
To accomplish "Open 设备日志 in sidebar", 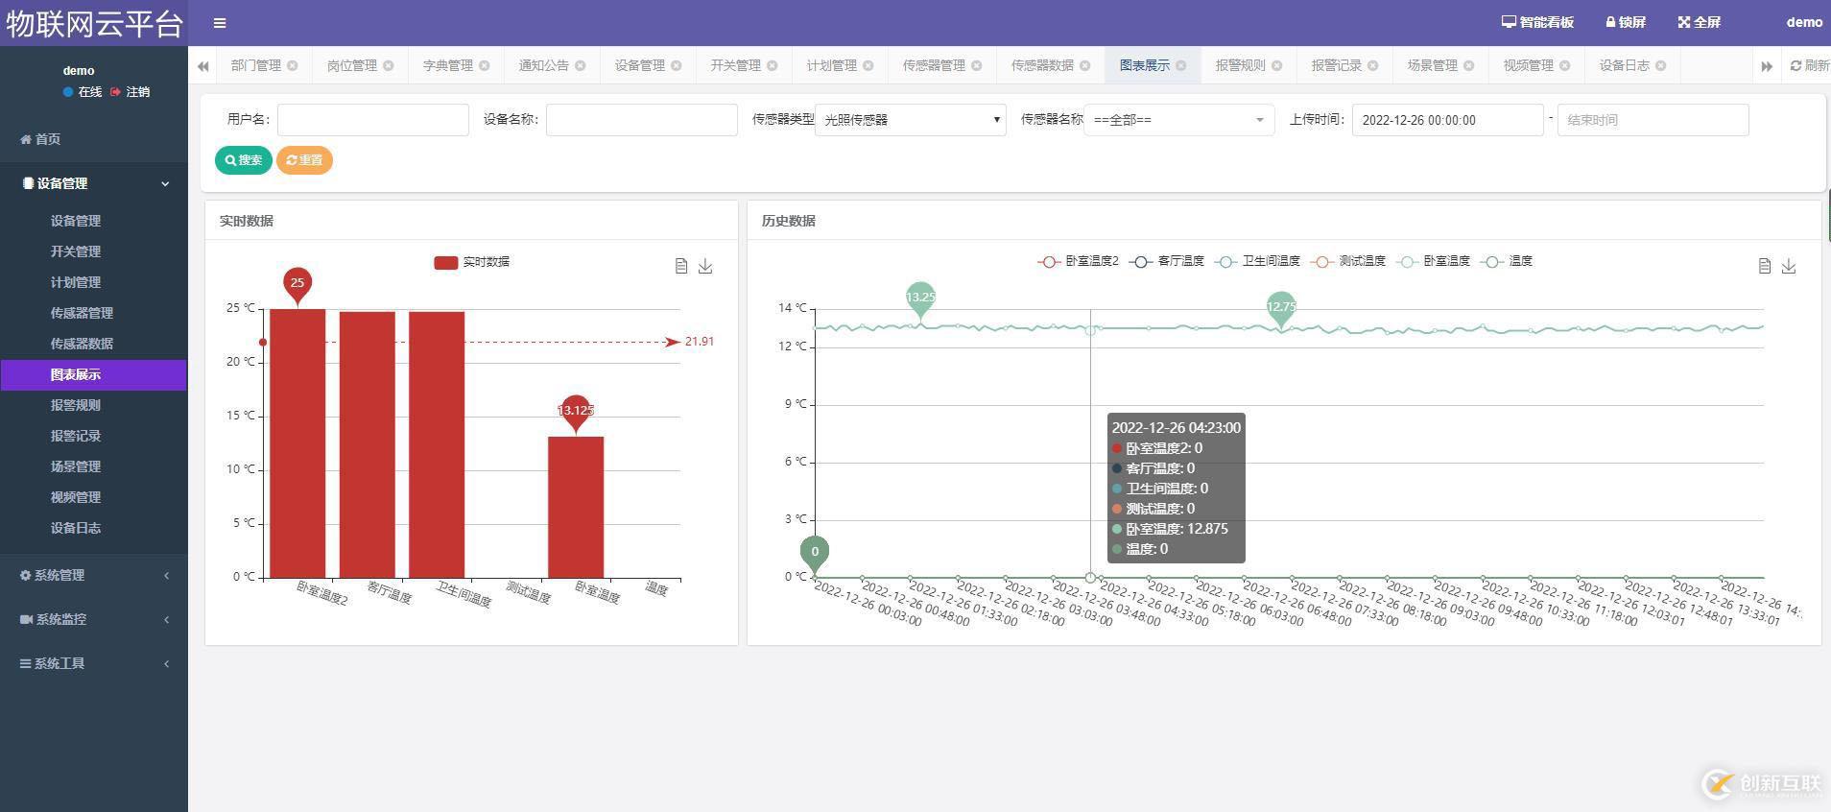I will tap(76, 528).
